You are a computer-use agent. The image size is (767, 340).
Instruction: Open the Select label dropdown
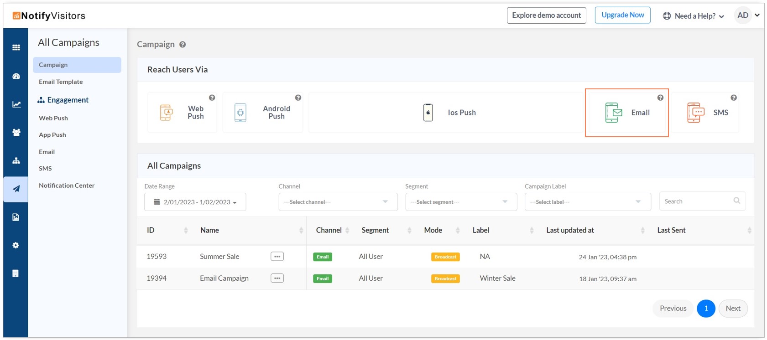[x=588, y=202]
